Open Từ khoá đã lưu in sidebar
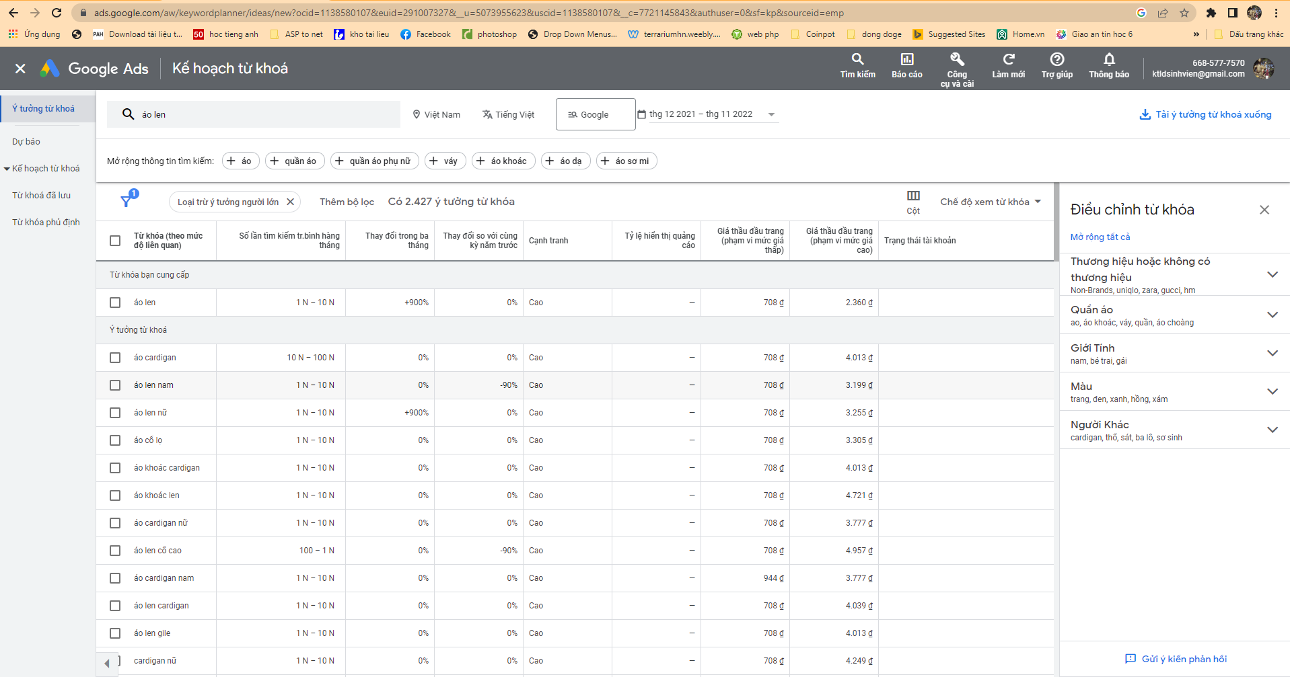The image size is (1290, 677). point(41,196)
